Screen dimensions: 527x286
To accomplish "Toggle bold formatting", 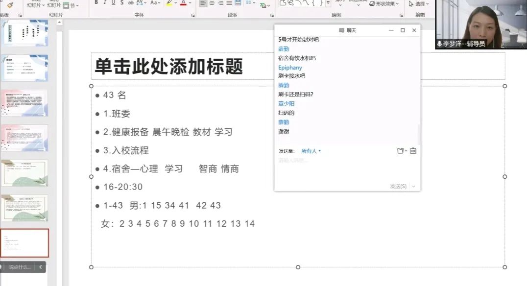I will tap(96, 3).
